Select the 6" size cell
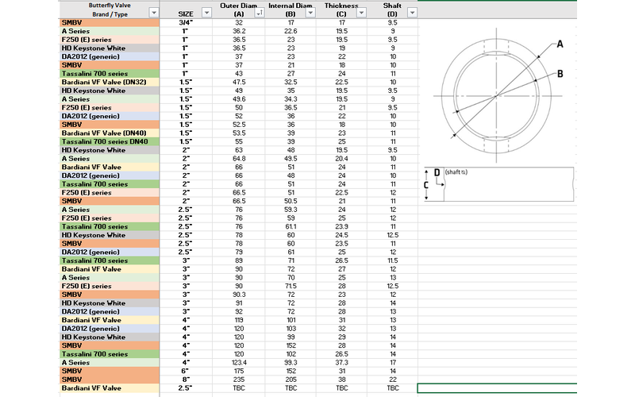 tap(186, 372)
